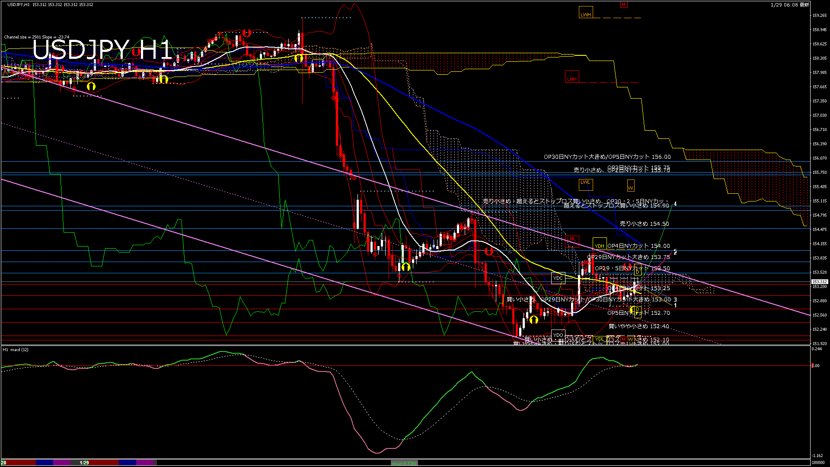Click the 1/29 date marker on timeline

pyautogui.click(x=84, y=463)
